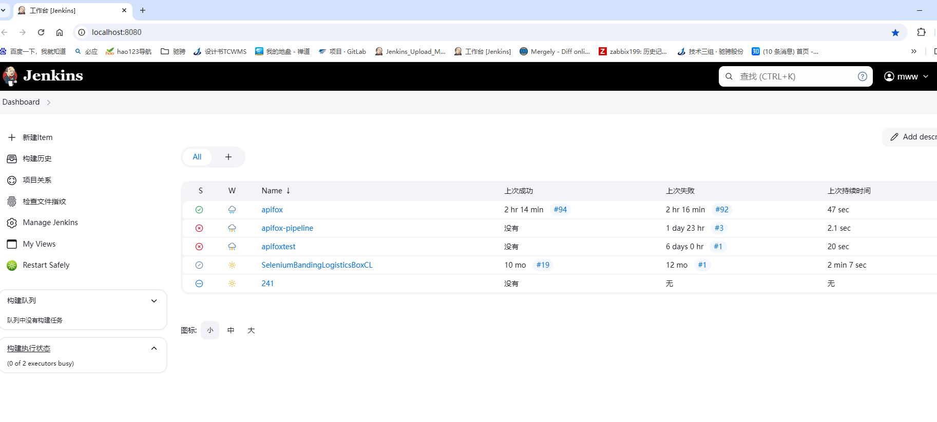The width and height of the screenshot is (937, 422).
Task: Collapse the 构建执行状态 panel
Action: [x=154, y=349]
